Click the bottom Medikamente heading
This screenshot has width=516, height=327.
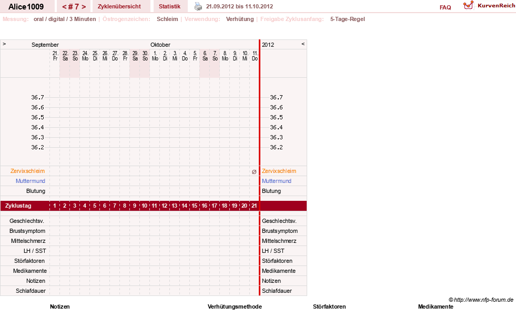tap(436, 306)
